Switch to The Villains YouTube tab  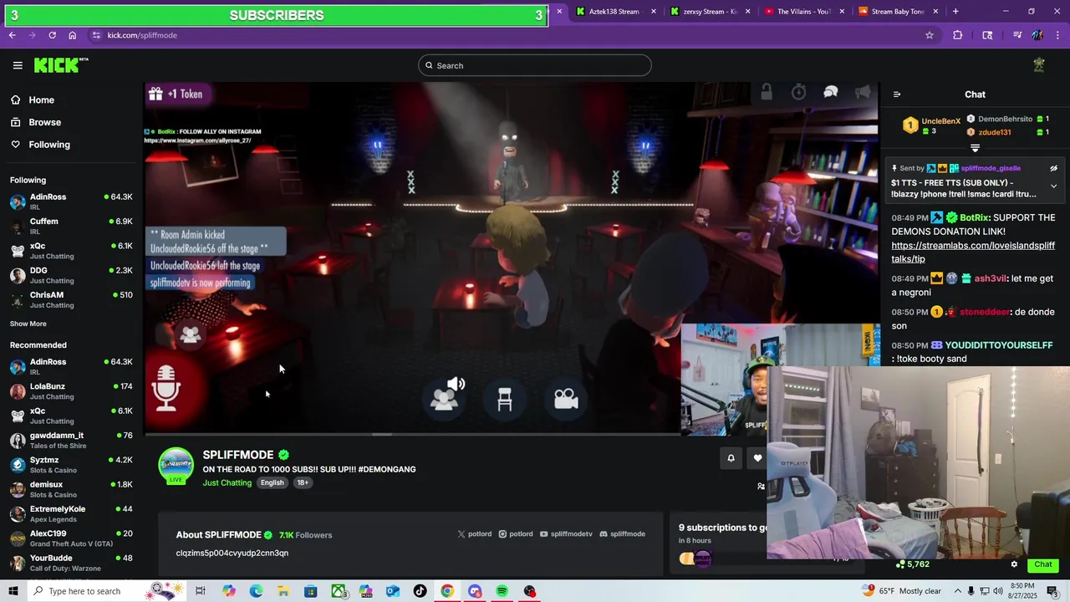pos(802,12)
